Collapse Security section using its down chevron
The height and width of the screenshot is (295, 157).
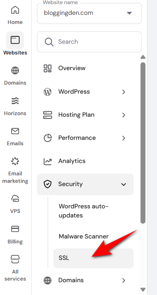pos(123,184)
